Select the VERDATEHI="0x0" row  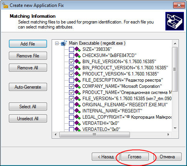[x=101, y=123]
